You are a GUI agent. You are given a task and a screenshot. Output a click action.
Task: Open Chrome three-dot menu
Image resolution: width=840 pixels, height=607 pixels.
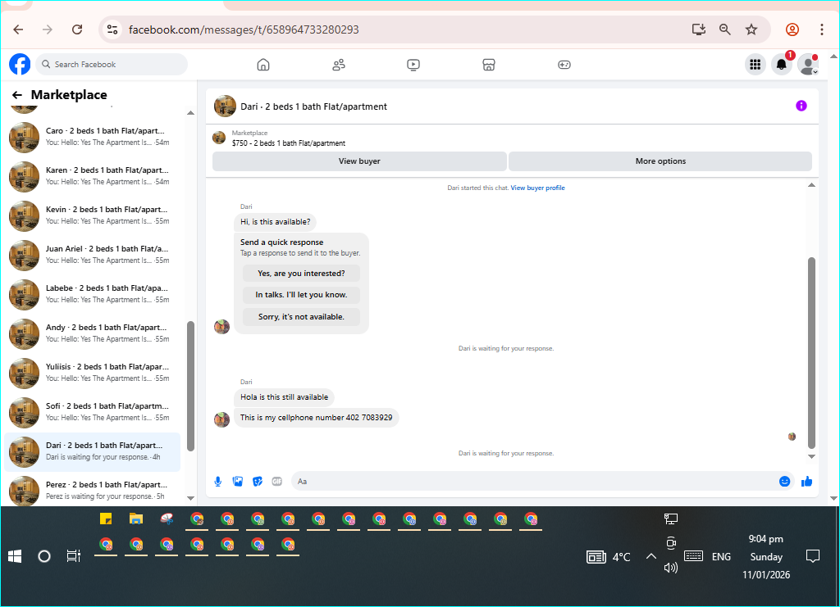click(822, 29)
